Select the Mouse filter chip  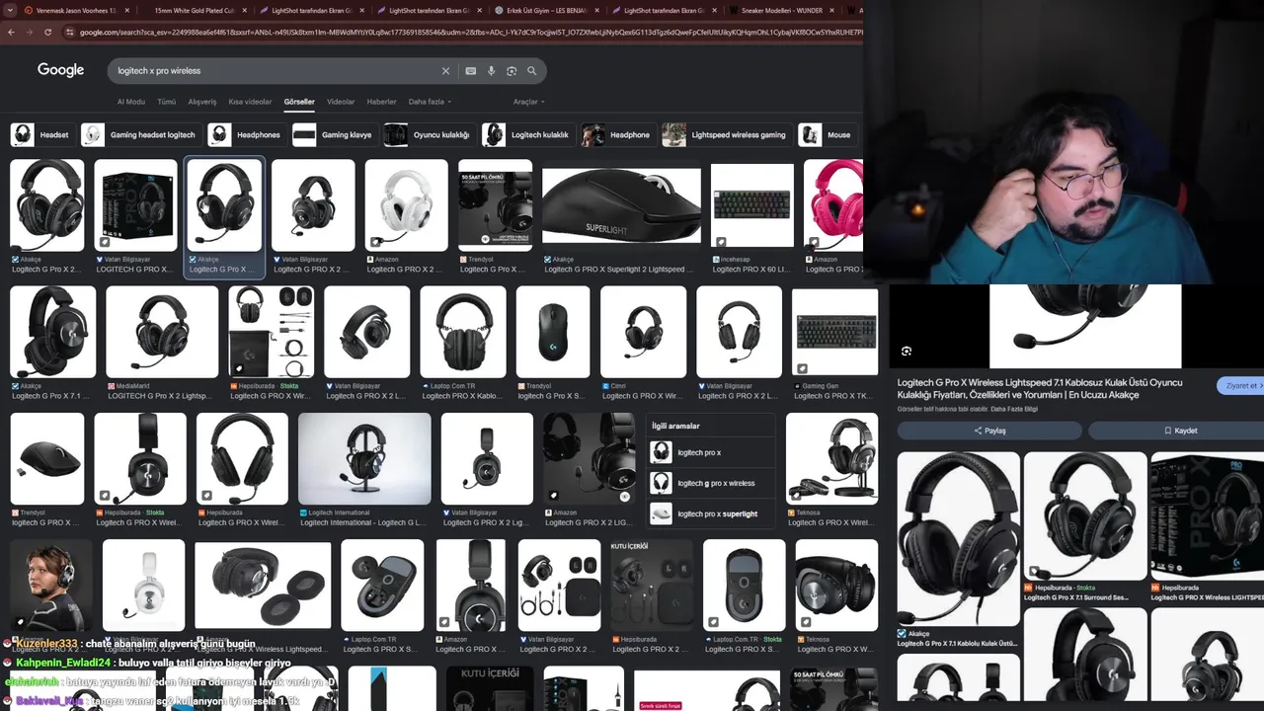click(827, 134)
